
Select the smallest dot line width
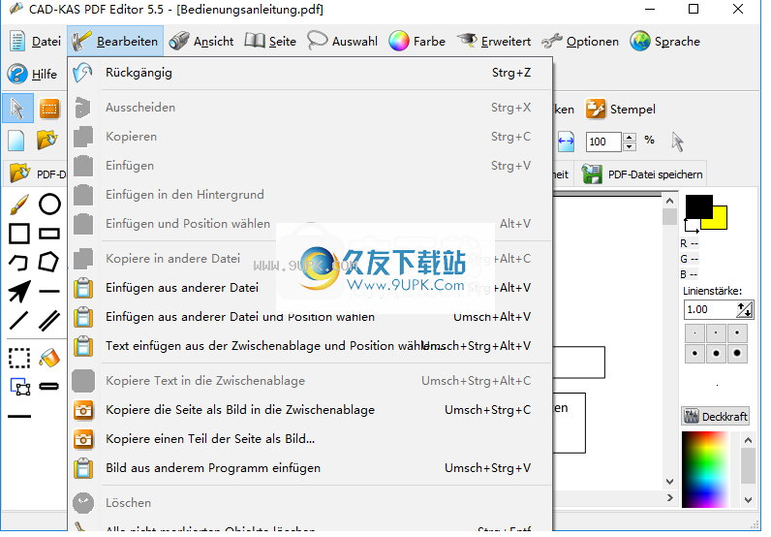tap(694, 333)
